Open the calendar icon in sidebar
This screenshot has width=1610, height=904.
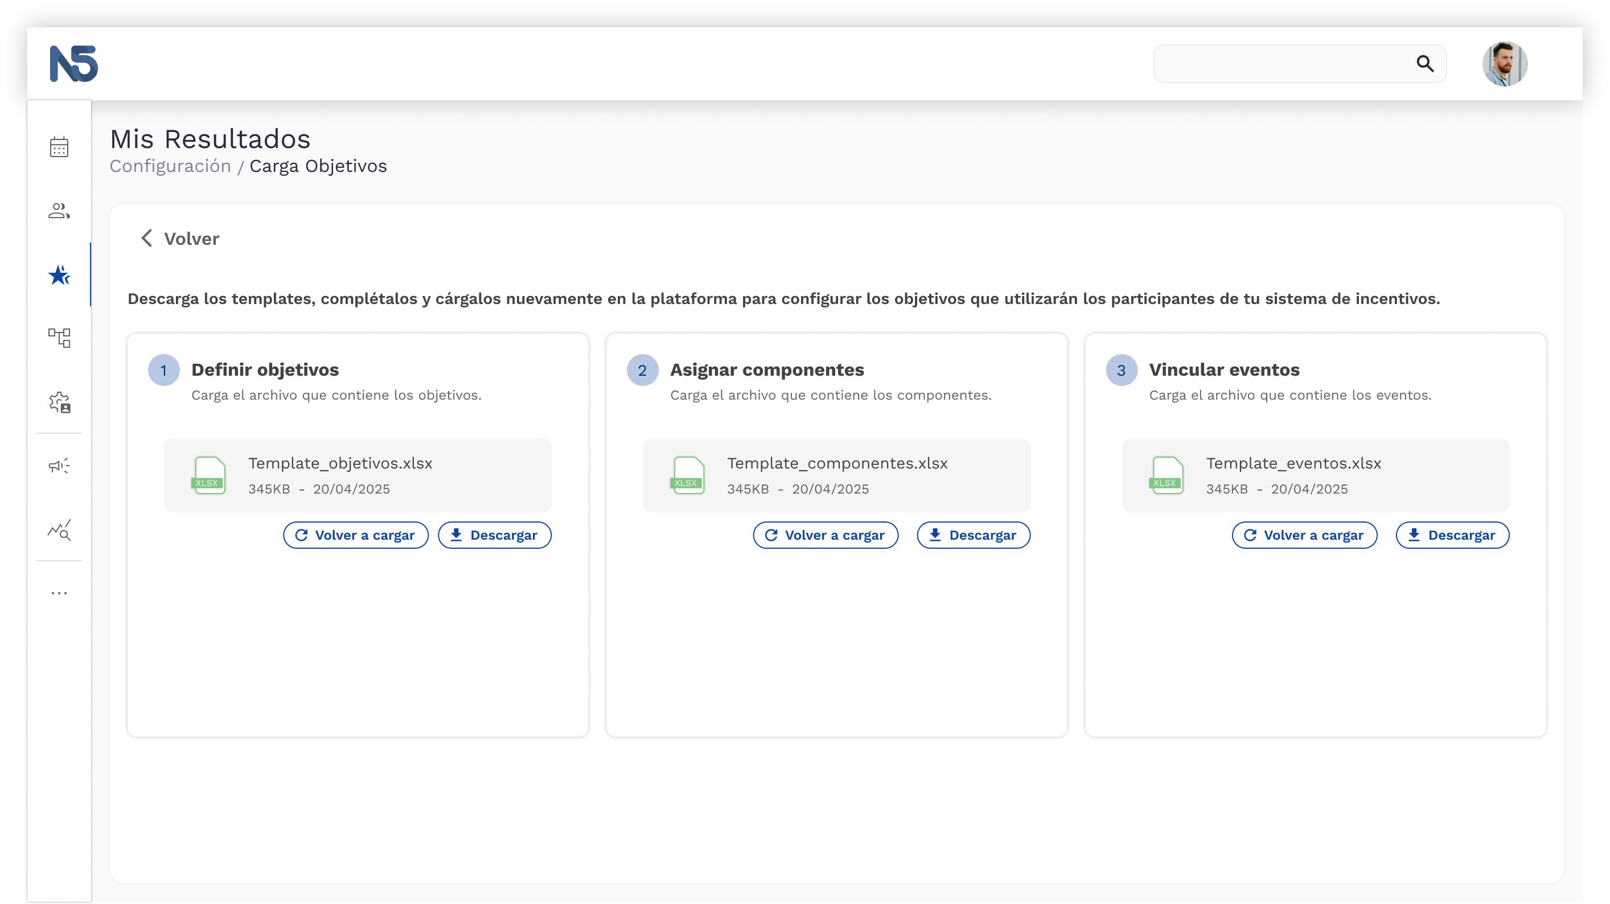coord(59,147)
